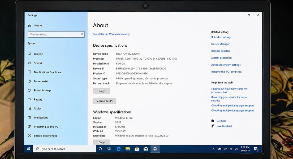Open Remote desktop link
Image resolution: width=293 pixels, height=159 pixels.
221,51
